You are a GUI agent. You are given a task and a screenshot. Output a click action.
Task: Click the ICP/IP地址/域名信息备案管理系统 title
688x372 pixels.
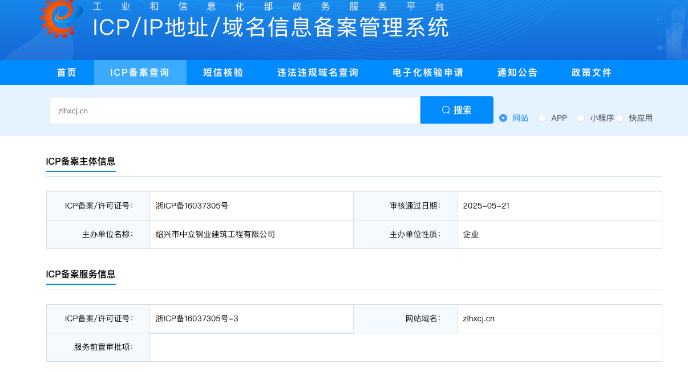click(271, 27)
